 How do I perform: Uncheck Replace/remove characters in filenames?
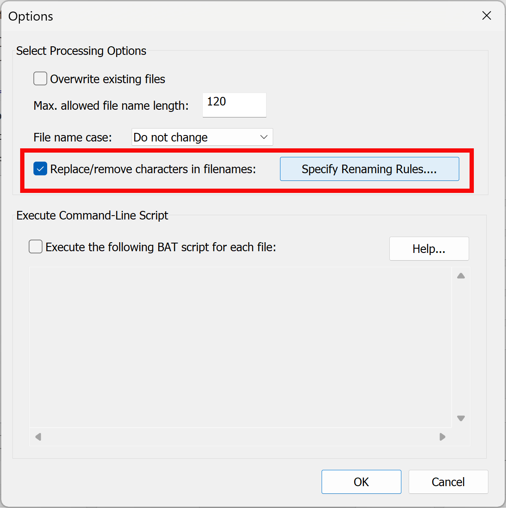click(40, 169)
